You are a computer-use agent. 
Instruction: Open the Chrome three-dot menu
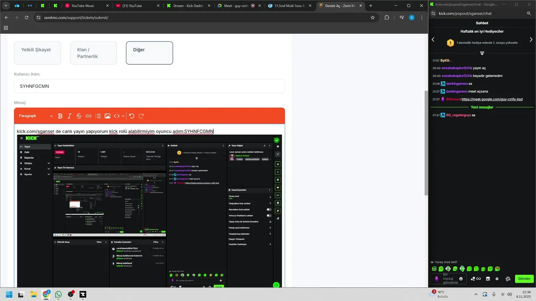(x=422, y=18)
